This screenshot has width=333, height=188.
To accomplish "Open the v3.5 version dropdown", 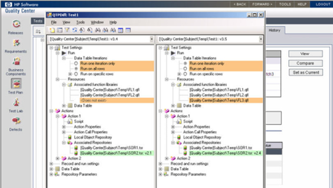I will 261,39.
